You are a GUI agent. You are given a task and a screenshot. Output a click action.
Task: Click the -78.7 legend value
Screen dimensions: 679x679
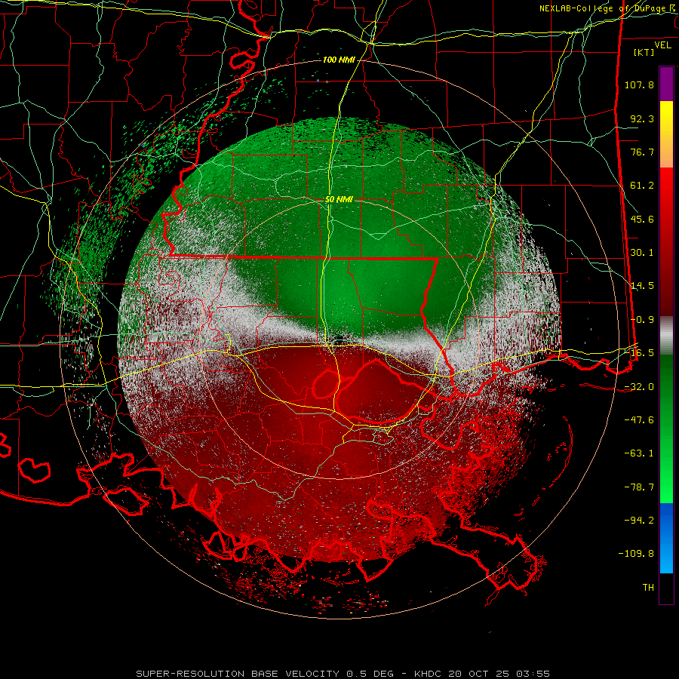(x=639, y=487)
